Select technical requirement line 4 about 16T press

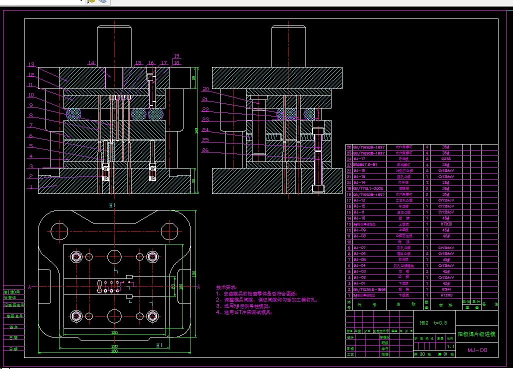(243, 312)
